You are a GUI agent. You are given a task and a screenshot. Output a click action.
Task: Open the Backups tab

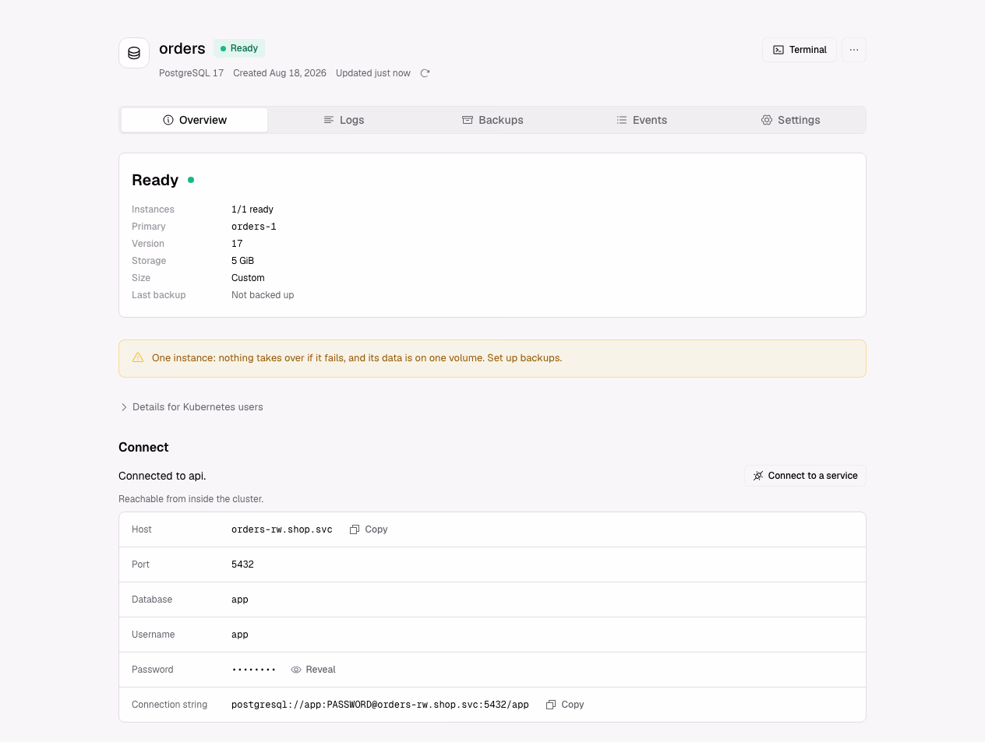click(x=492, y=120)
